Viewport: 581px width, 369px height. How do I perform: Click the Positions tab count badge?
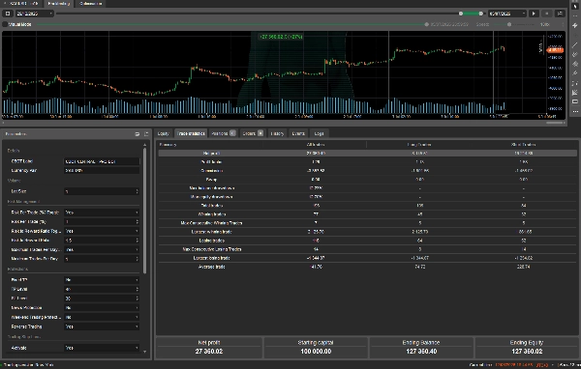[x=232, y=133]
